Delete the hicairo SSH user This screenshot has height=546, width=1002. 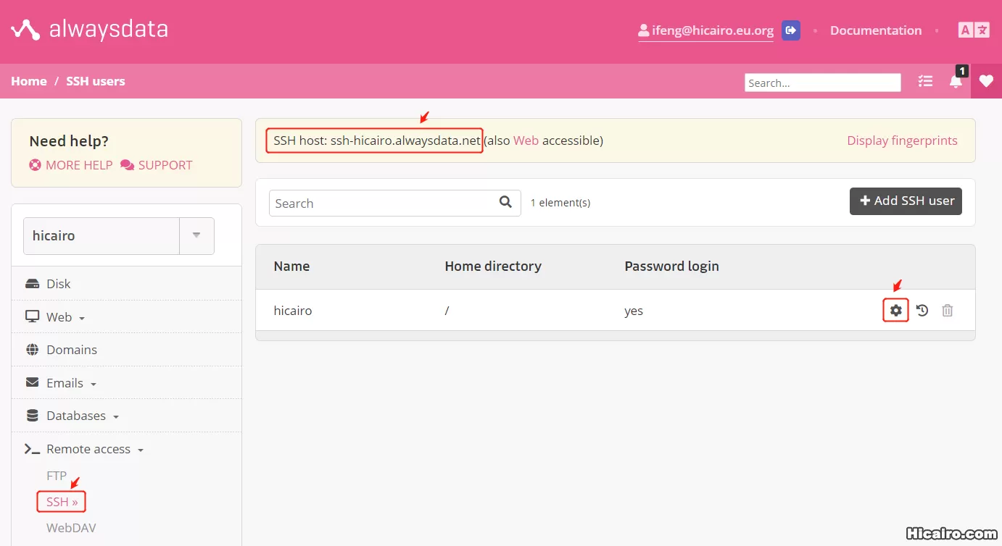[x=947, y=310]
